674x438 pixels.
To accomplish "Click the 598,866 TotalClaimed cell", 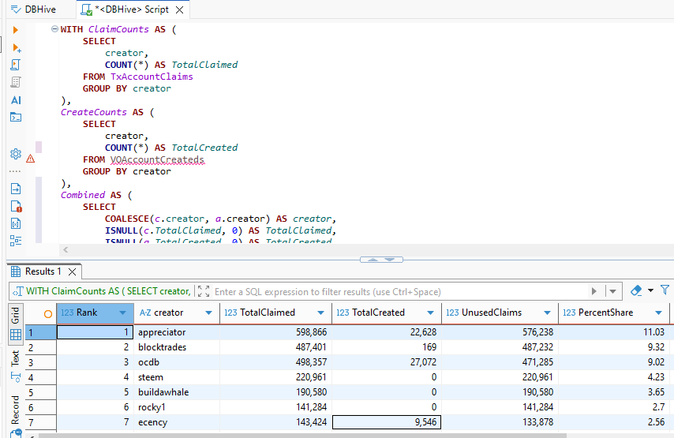I will (x=275, y=332).
